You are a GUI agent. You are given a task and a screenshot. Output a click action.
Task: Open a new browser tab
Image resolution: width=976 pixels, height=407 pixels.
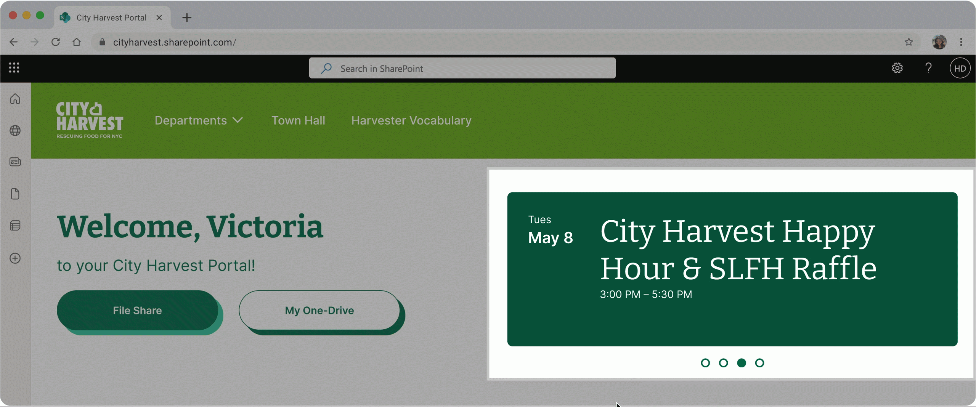[x=187, y=18]
